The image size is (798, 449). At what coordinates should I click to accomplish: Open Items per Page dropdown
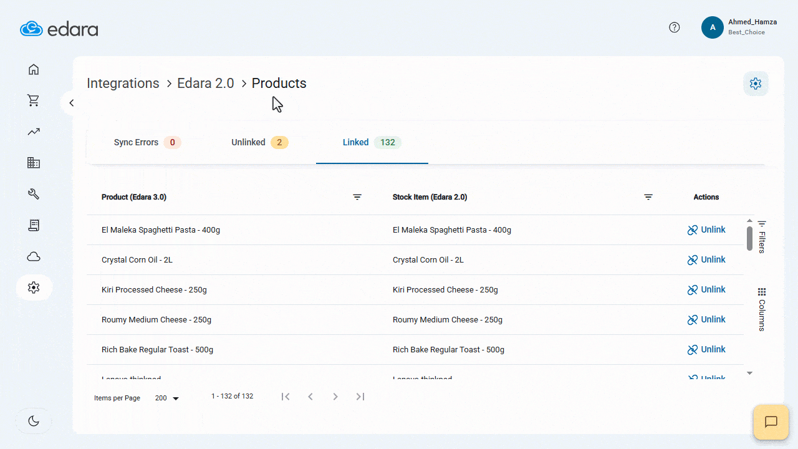pyautogui.click(x=167, y=398)
